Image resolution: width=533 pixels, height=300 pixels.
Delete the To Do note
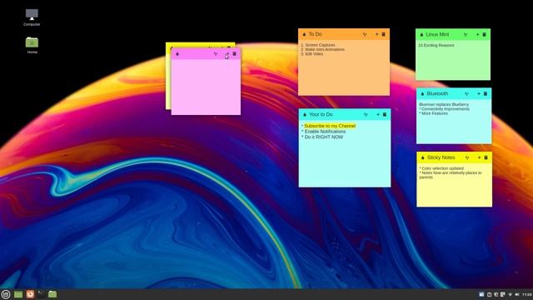click(383, 34)
